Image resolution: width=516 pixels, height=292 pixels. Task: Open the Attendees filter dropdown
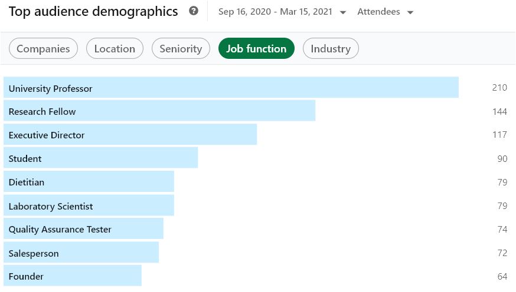coord(385,12)
